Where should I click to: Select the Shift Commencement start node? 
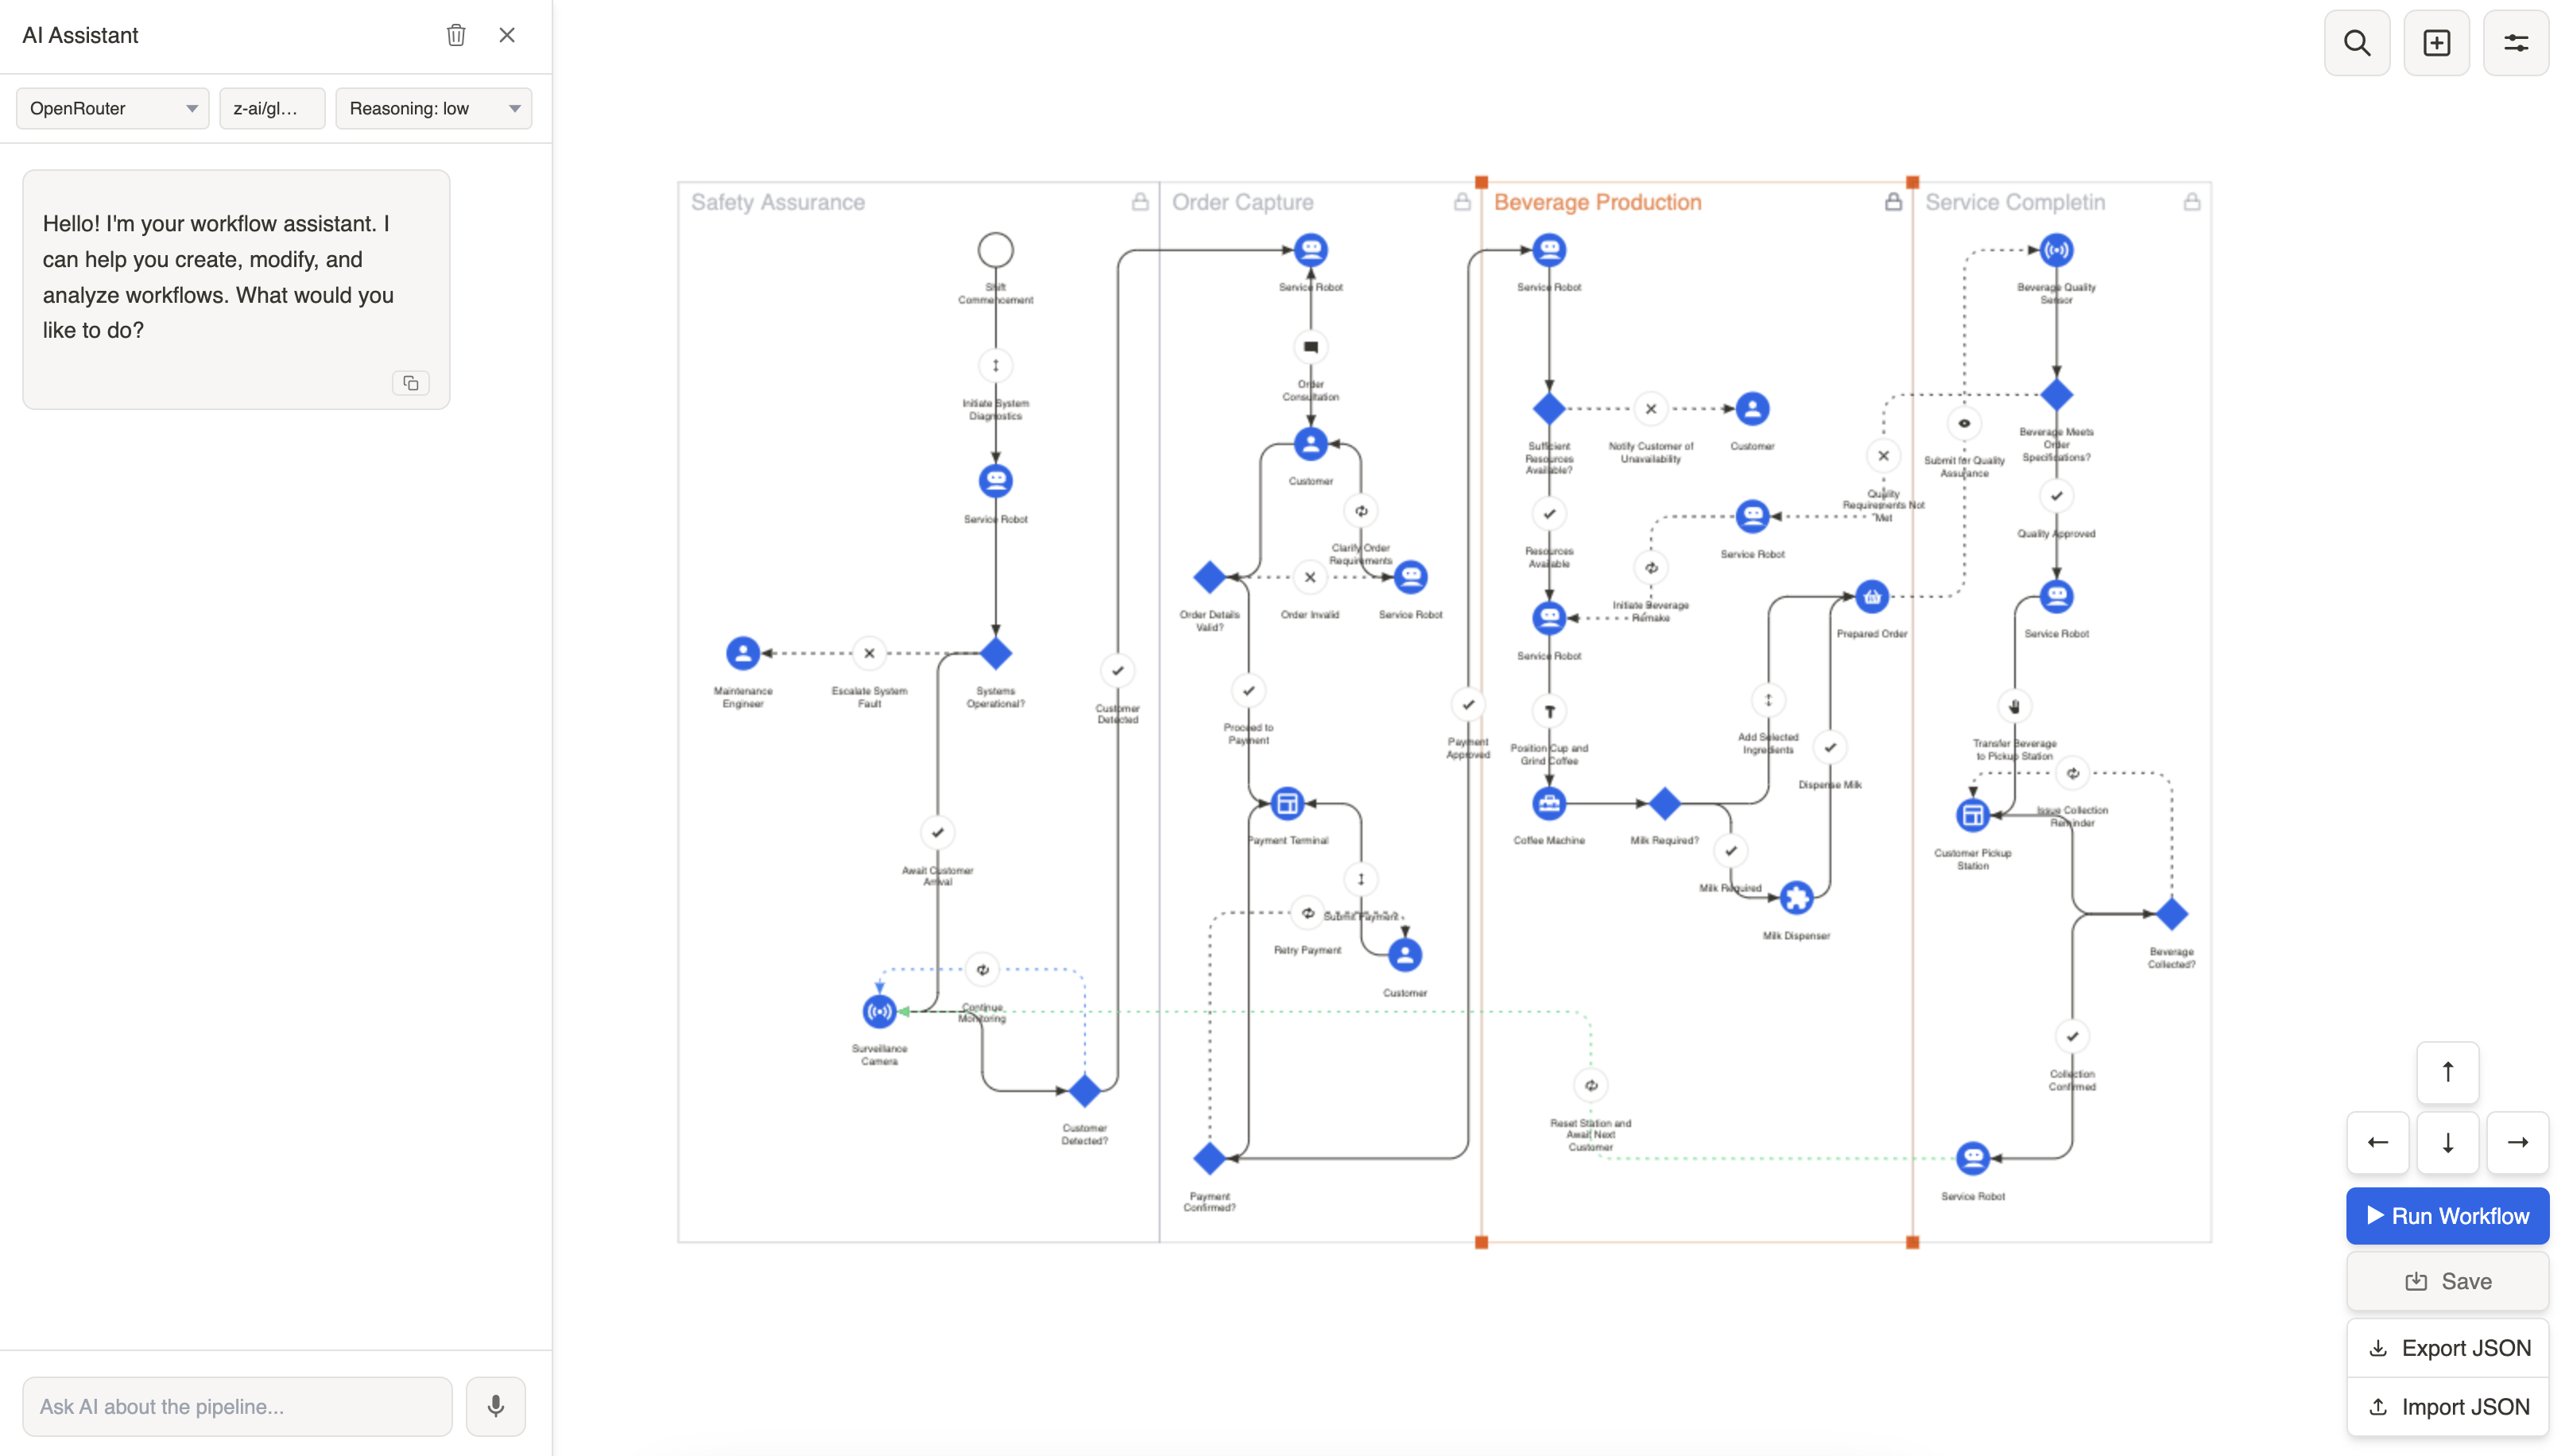point(995,250)
